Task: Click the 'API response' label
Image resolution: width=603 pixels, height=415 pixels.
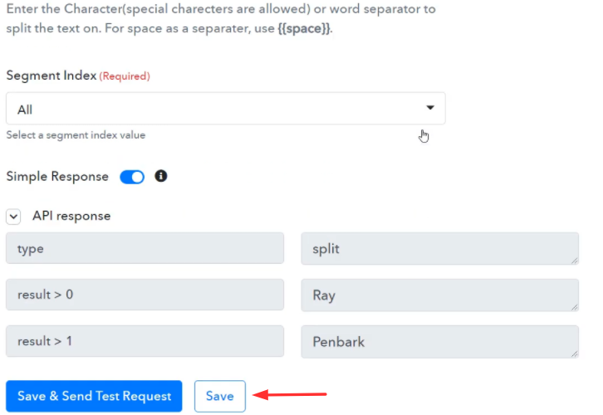Action: (71, 216)
